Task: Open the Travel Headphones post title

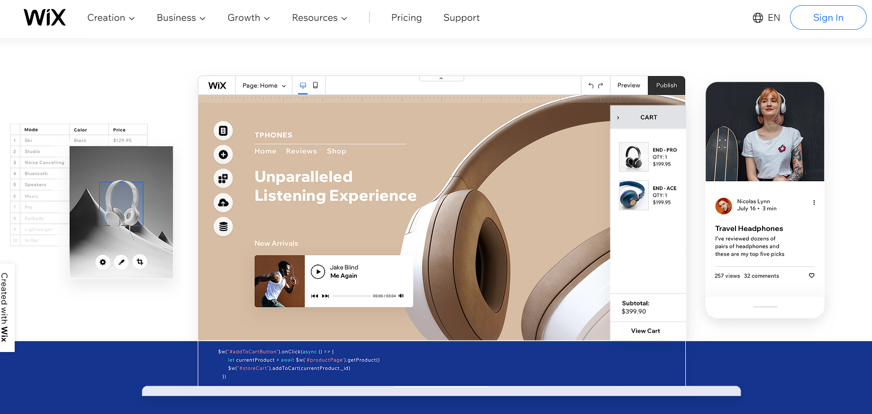Action: (x=749, y=229)
